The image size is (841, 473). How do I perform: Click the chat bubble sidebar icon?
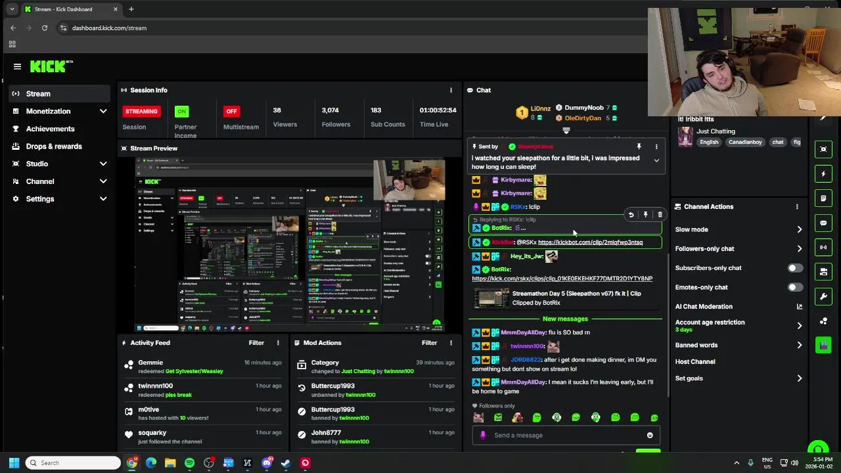point(824,223)
